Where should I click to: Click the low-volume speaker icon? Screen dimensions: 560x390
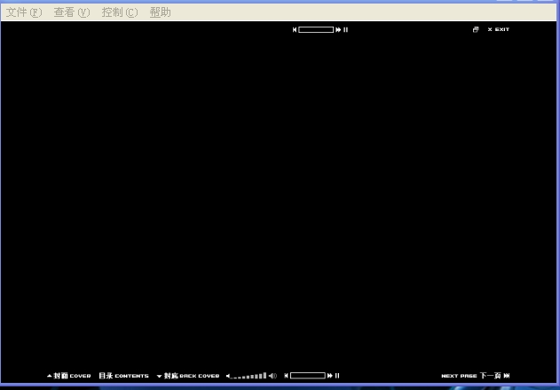(x=228, y=376)
